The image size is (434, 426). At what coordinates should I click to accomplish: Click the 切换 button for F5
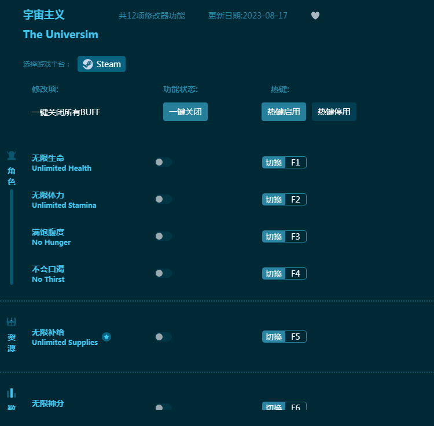[x=274, y=337]
